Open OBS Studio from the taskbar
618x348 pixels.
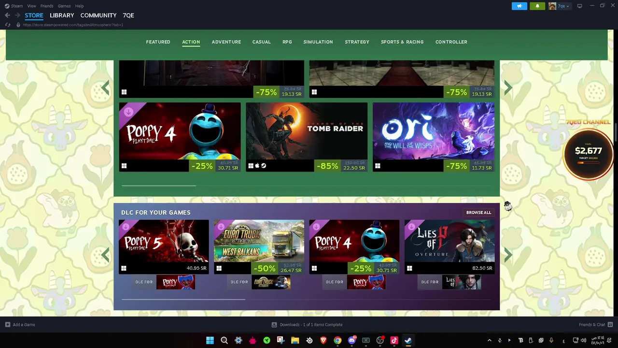click(x=380, y=341)
